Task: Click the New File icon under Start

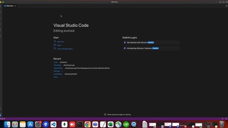Action: coord(55,41)
